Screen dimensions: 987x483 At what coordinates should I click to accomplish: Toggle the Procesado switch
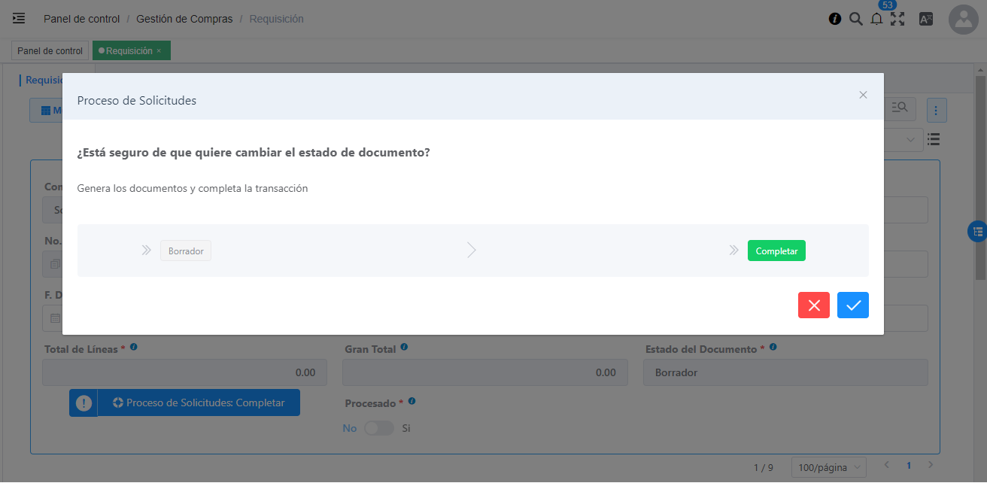click(x=379, y=428)
